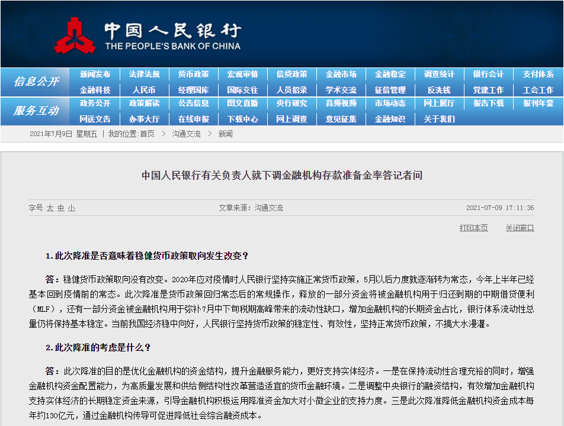564x426 pixels.
Task: Navigate to 音频视频
Action: tap(341, 104)
